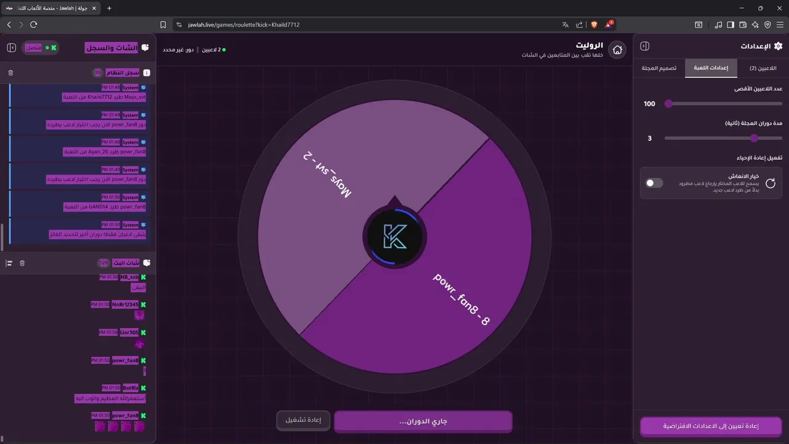789x444 pixels.
Task: Click the maximum players value 100
Action: tap(649, 104)
